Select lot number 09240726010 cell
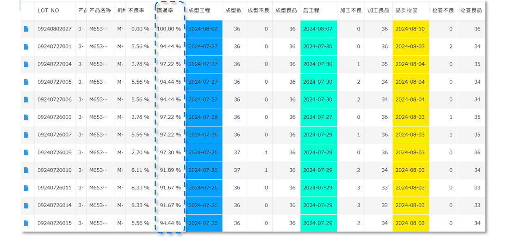509x238 pixels. [55, 170]
